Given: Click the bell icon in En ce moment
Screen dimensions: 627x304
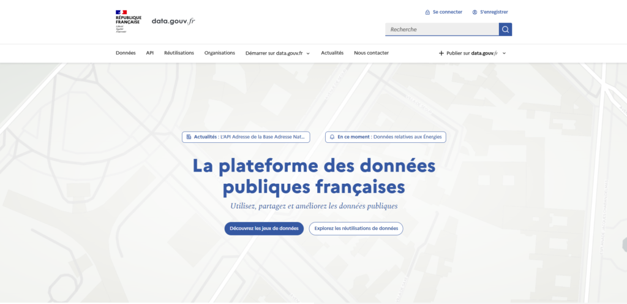Looking at the screenshot, I should coord(332,137).
